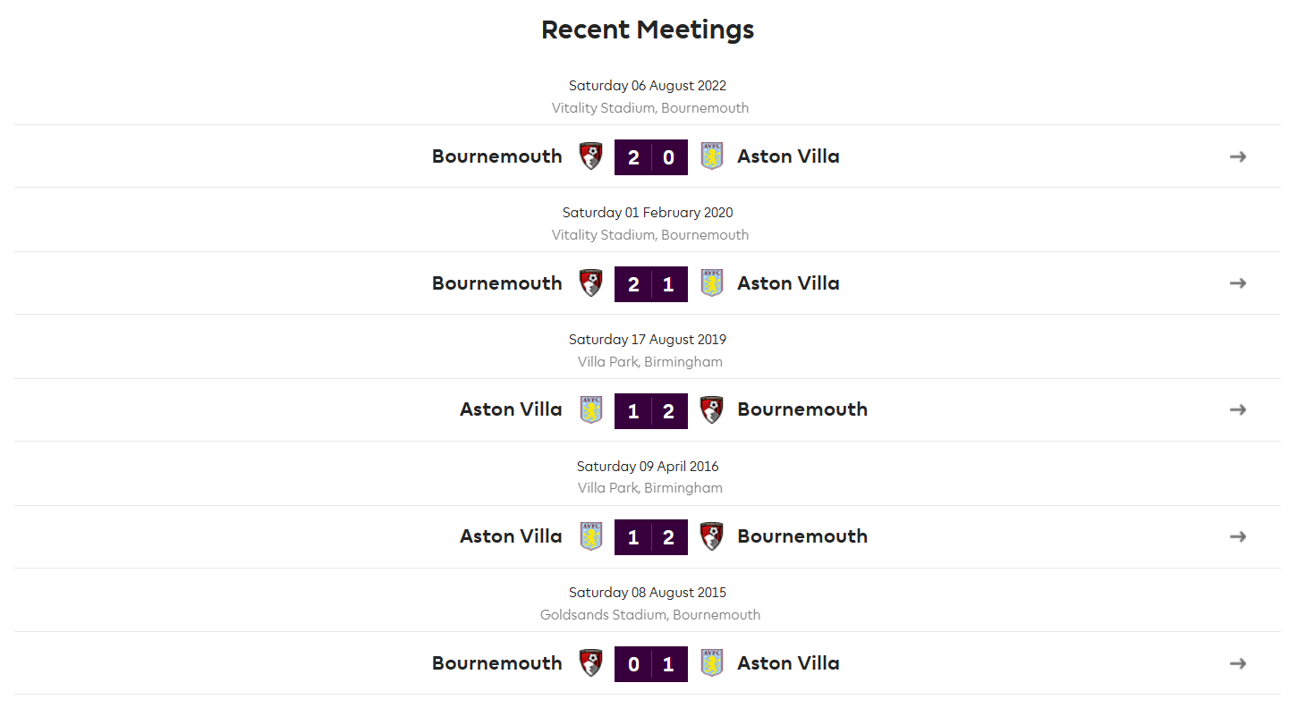Click Bournemouth team name in 2022 match

[x=497, y=156]
